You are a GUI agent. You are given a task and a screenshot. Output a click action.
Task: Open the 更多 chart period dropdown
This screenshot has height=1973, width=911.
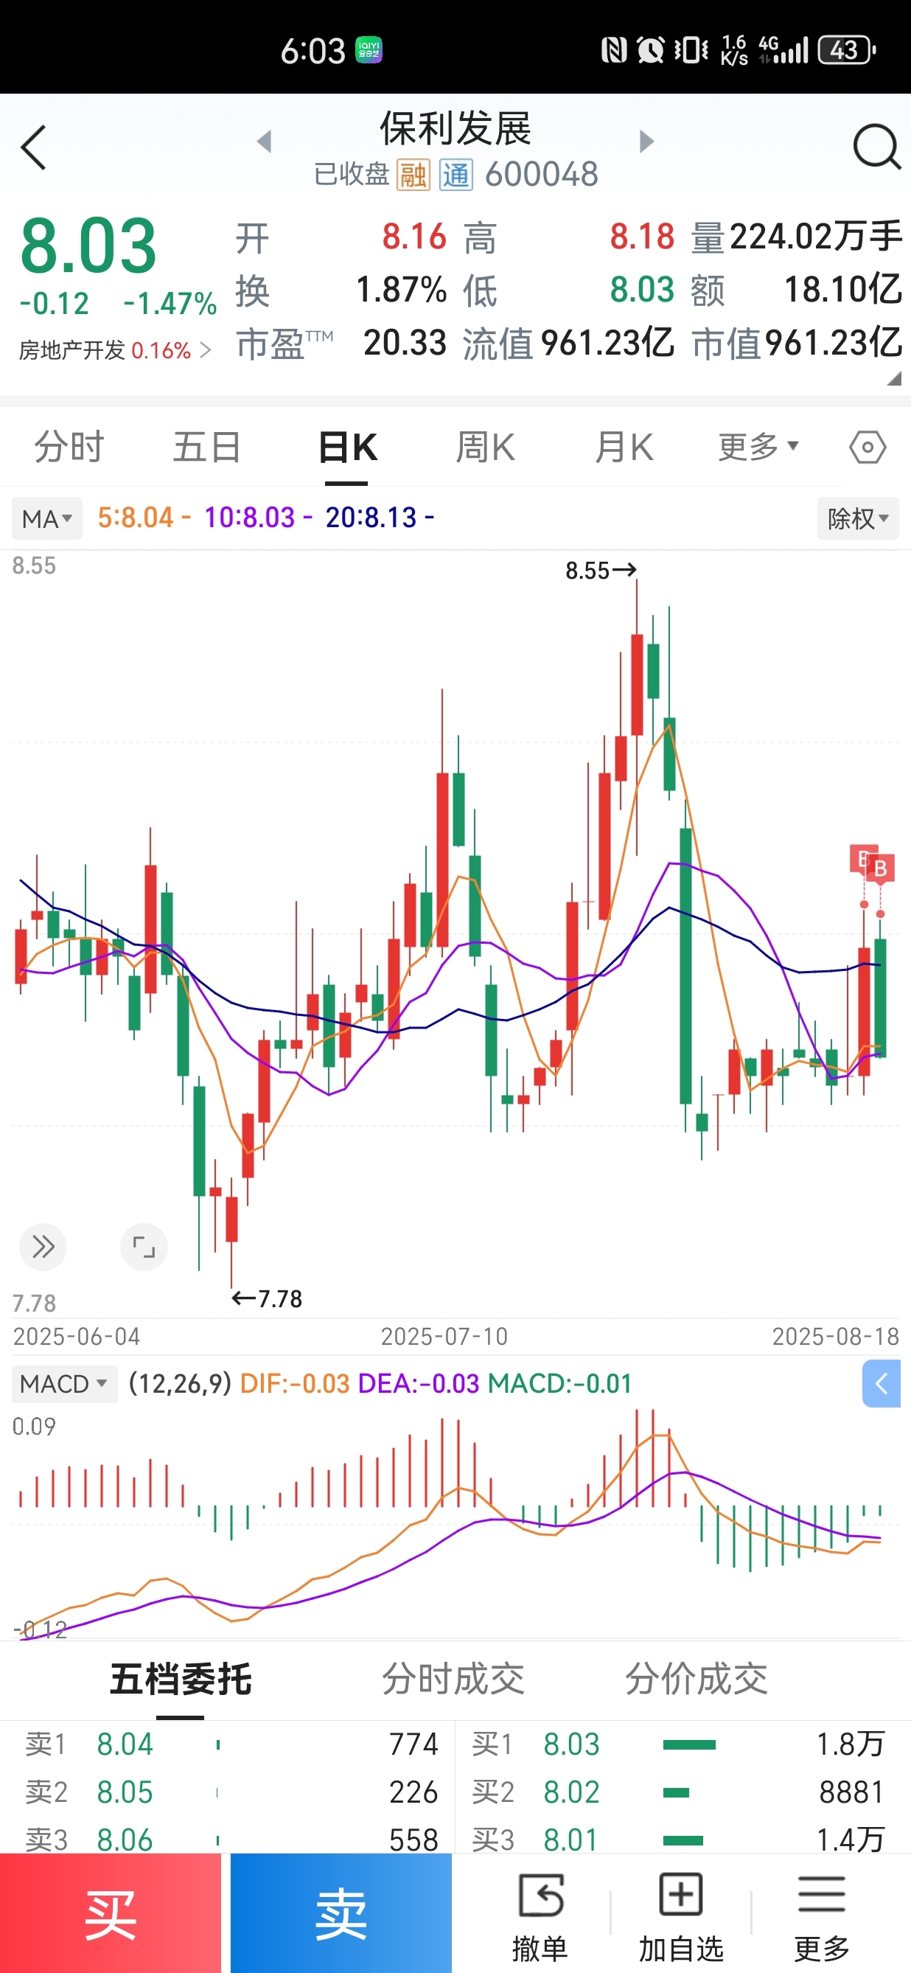point(758,447)
